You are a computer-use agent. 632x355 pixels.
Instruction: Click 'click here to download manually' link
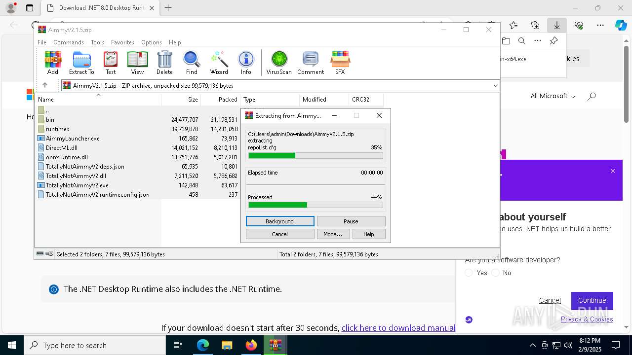click(398, 328)
